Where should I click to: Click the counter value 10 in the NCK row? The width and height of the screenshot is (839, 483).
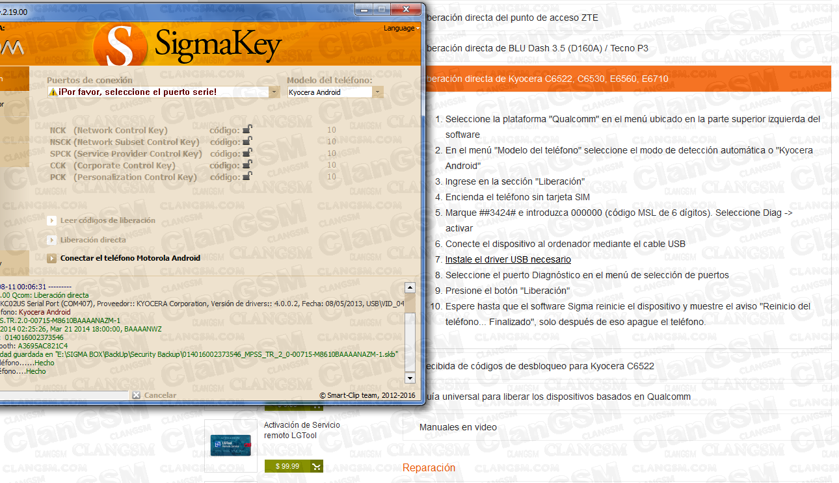coord(332,130)
